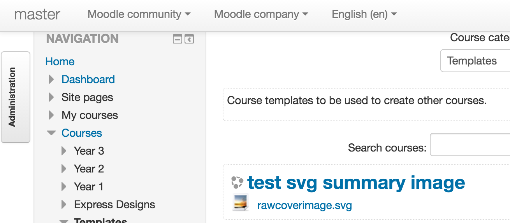This screenshot has width=510, height=223.
Task: Open the rawcoverimage.svg file link
Action: click(x=304, y=205)
